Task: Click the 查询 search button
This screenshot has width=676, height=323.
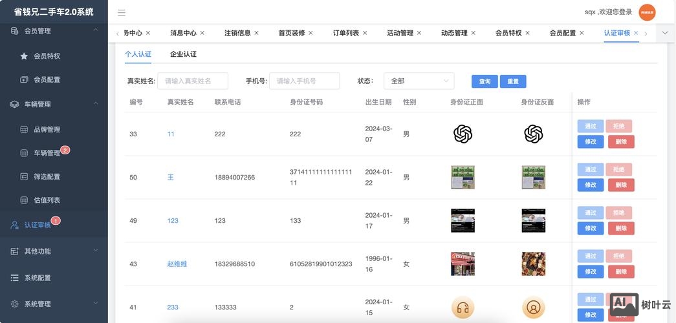Action: tap(485, 81)
